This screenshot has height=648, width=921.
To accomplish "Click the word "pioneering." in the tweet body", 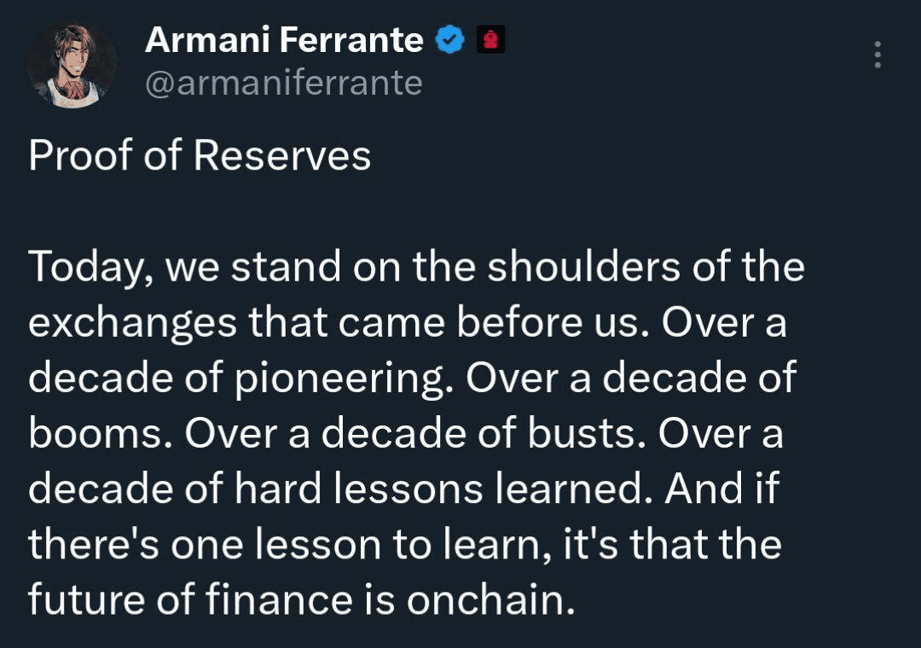I will tap(345, 379).
